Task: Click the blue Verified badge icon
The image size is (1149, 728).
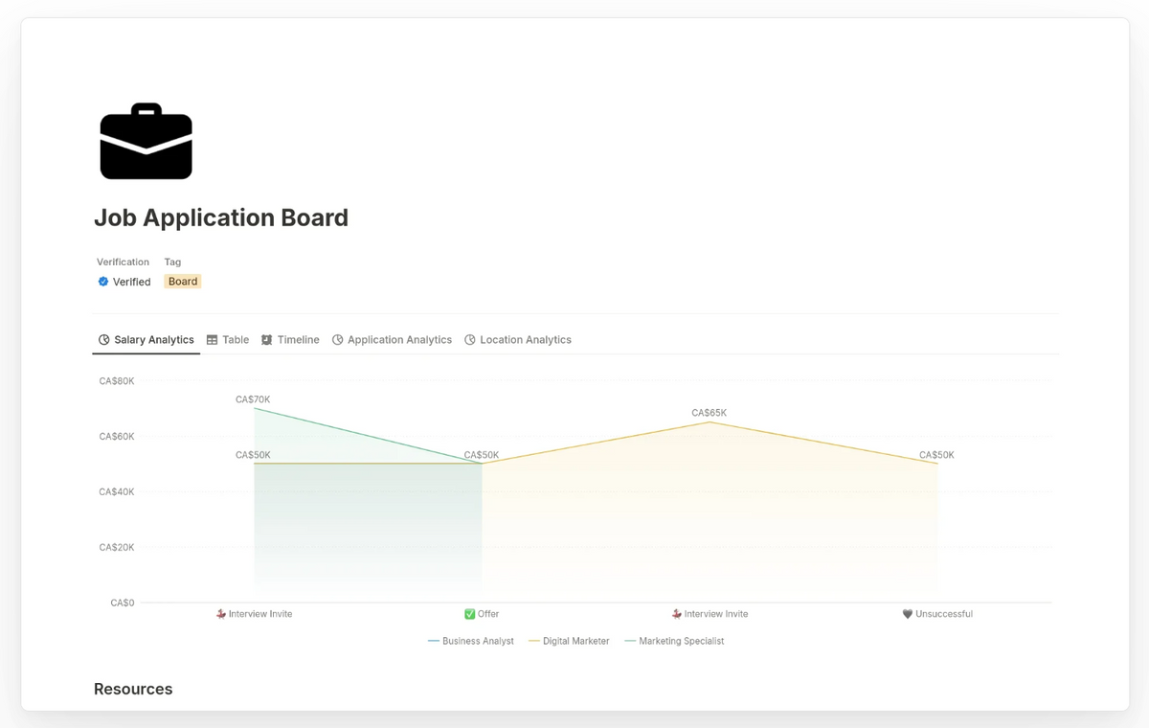Action: click(x=103, y=282)
